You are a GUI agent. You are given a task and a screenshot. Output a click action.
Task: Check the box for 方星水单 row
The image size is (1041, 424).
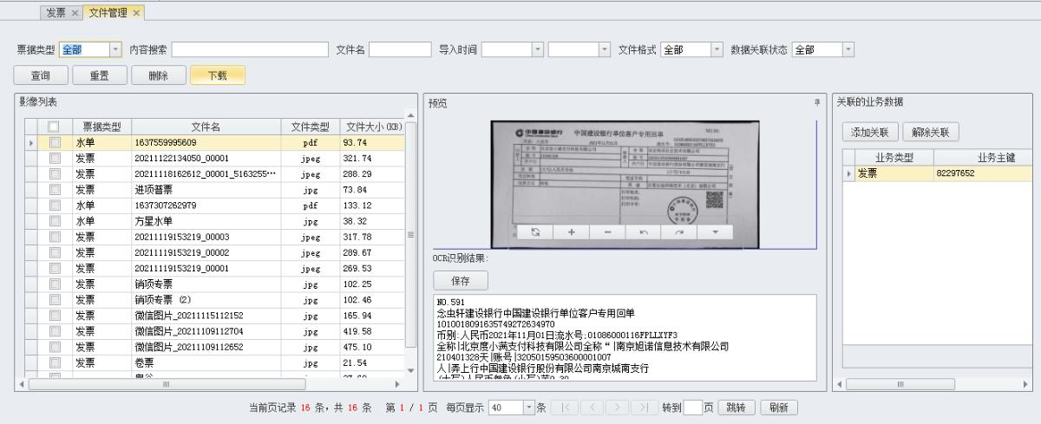55,220
